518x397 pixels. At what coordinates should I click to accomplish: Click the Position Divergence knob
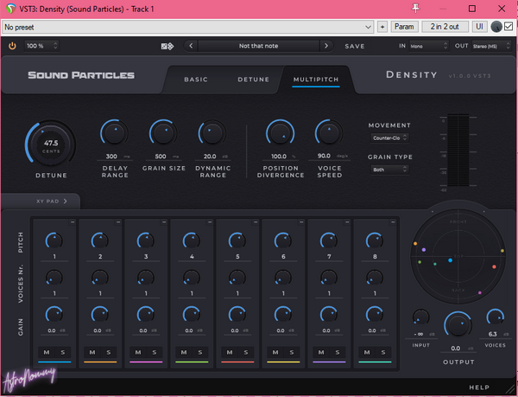280,133
